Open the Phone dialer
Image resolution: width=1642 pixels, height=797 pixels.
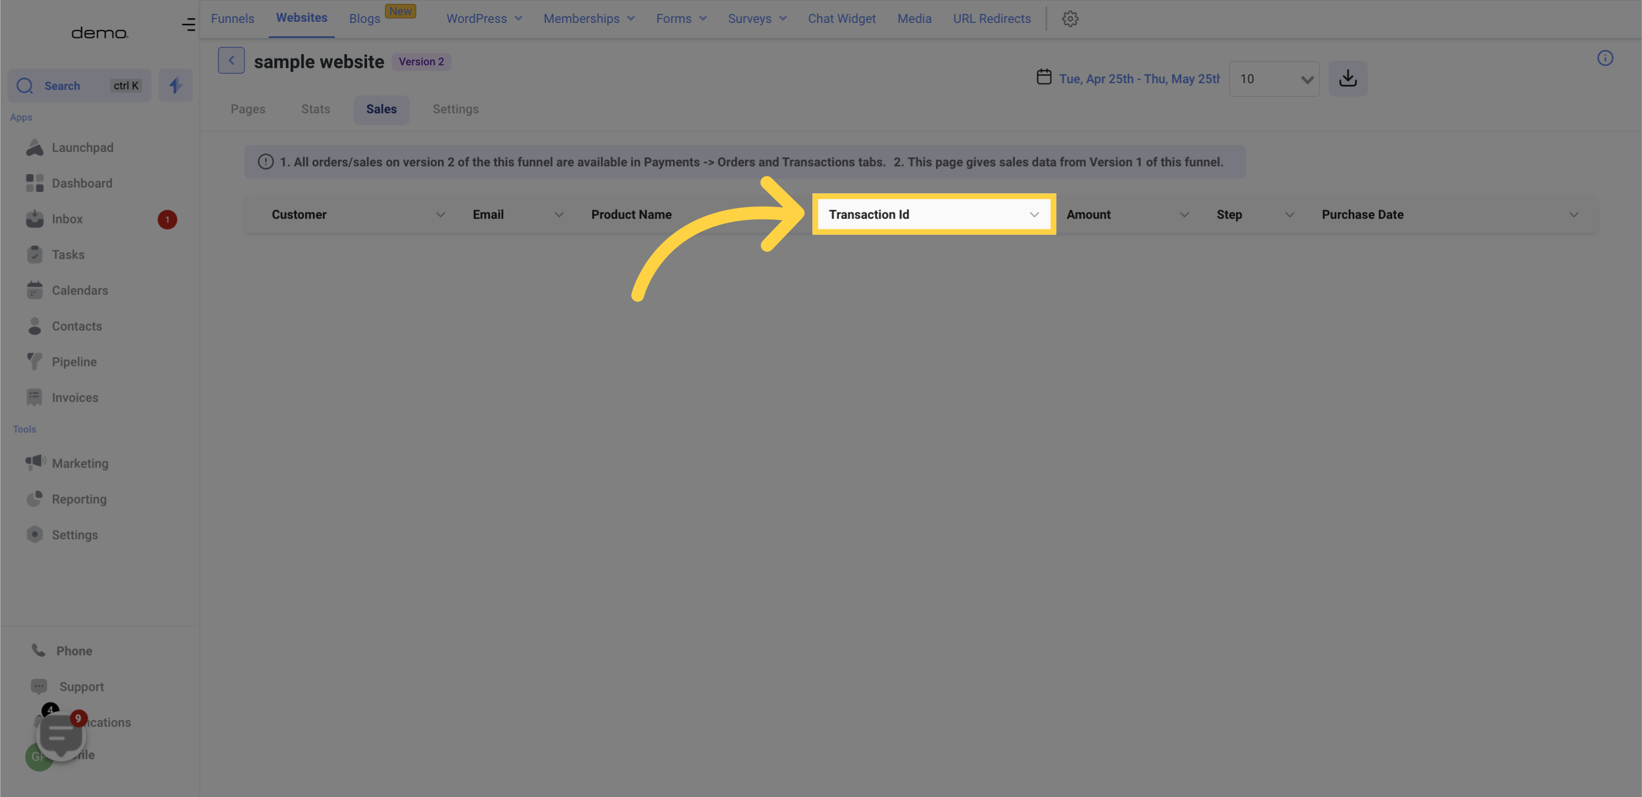74,651
